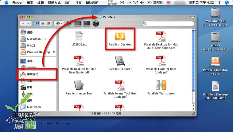Open the LICENSE.txt file
The image size is (236, 132).
[79, 36]
